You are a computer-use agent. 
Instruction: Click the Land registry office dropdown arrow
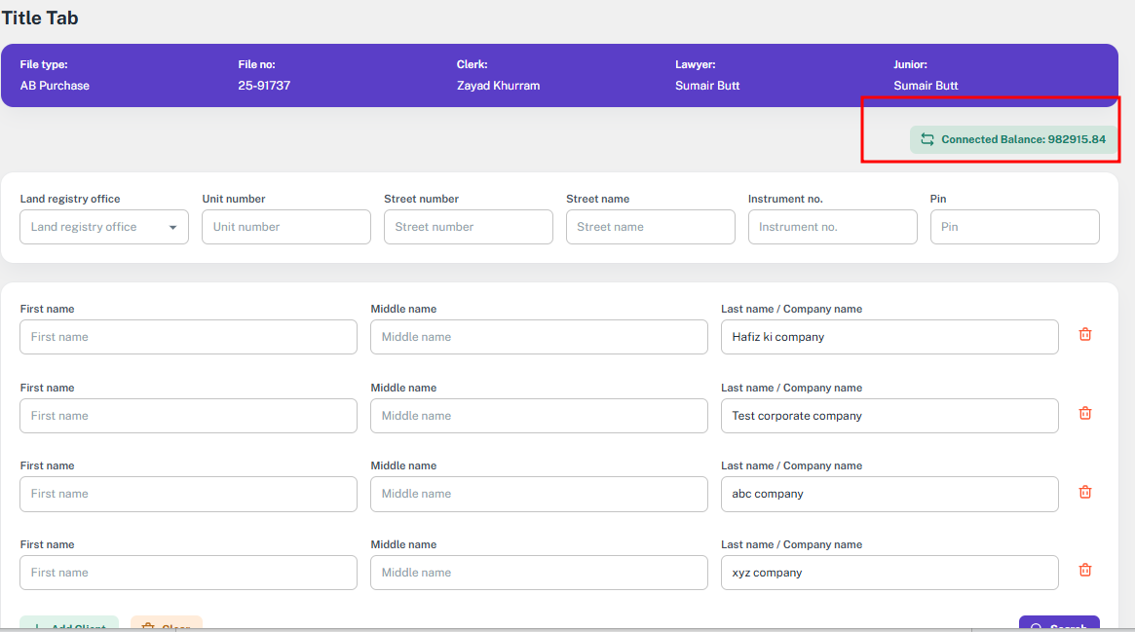pyautogui.click(x=172, y=227)
